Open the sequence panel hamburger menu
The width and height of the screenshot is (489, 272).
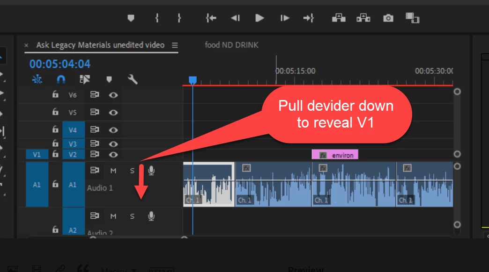[175, 45]
